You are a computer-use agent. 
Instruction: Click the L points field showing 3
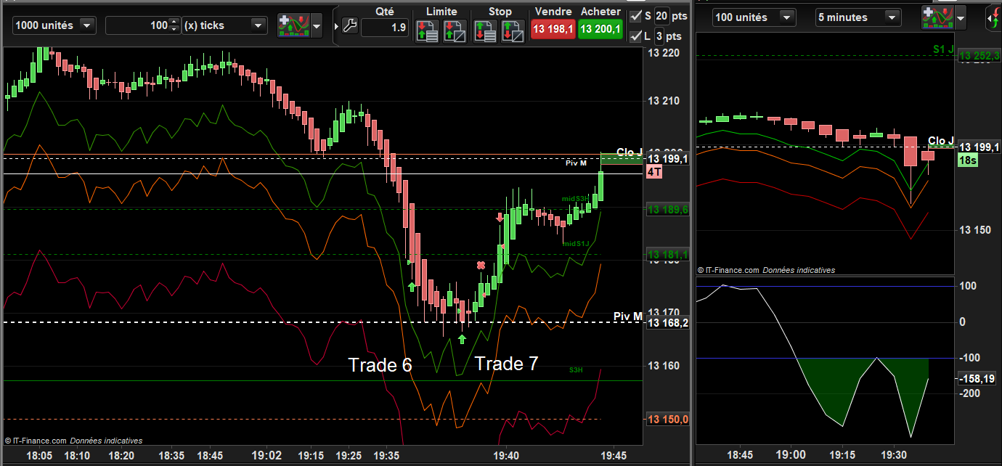click(x=659, y=36)
